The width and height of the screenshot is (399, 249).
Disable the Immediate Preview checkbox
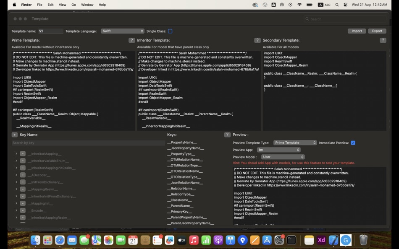(x=353, y=143)
